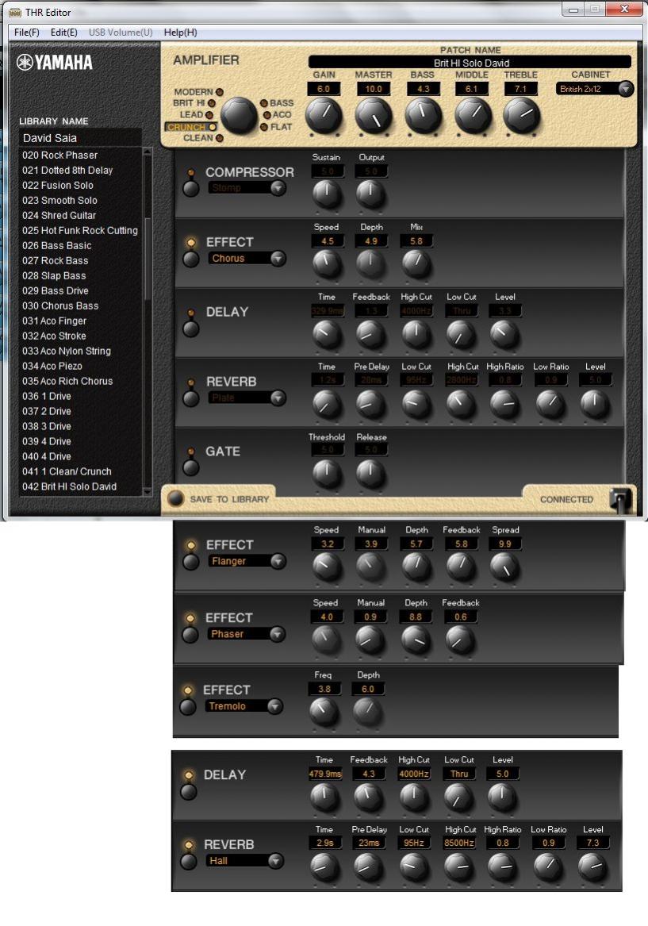The height and width of the screenshot is (926, 648).
Task: Toggle the top DELAY section switch
Action: [190, 329]
